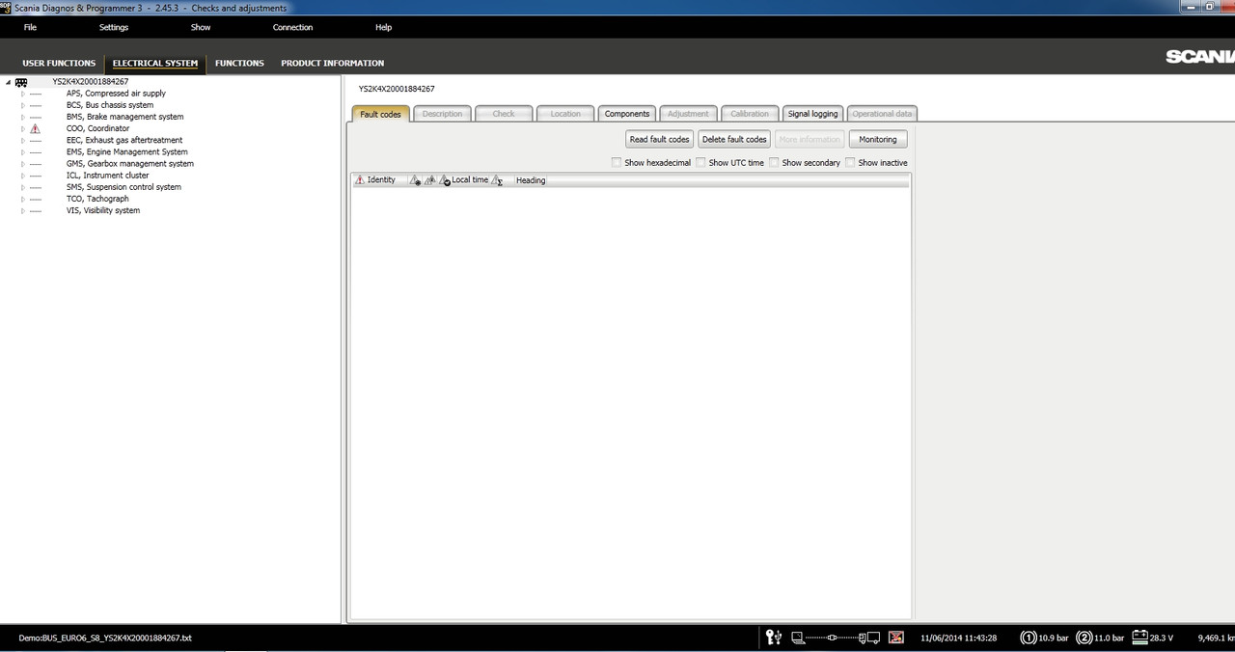Open the Signal logging tab
This screenshot has height=652, width=1235.
pyautogui.click(x=812, y=114)
